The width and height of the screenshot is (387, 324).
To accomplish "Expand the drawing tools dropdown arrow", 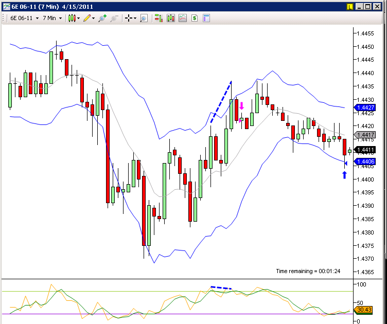I will pyautogui.click(x=93, y=18).
